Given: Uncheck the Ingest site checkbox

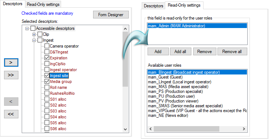Looking at the screenshot, I should tap(47, 76).
